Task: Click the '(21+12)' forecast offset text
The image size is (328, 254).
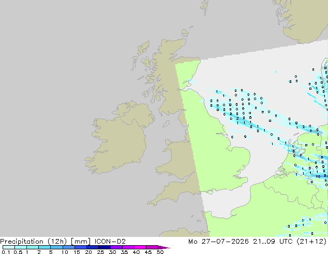Action: tap(311, 242)
